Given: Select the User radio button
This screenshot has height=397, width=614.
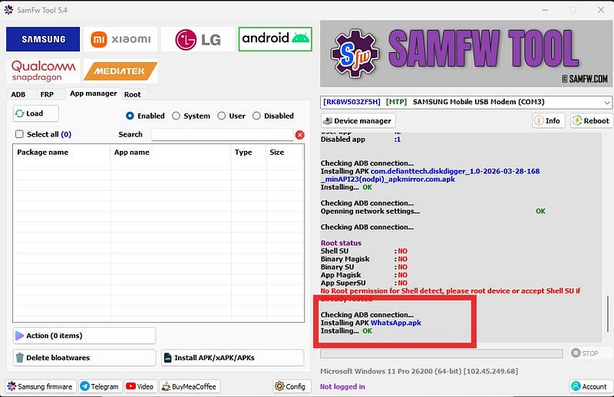Looking at the screenshot, I should [x=222, y=116].
